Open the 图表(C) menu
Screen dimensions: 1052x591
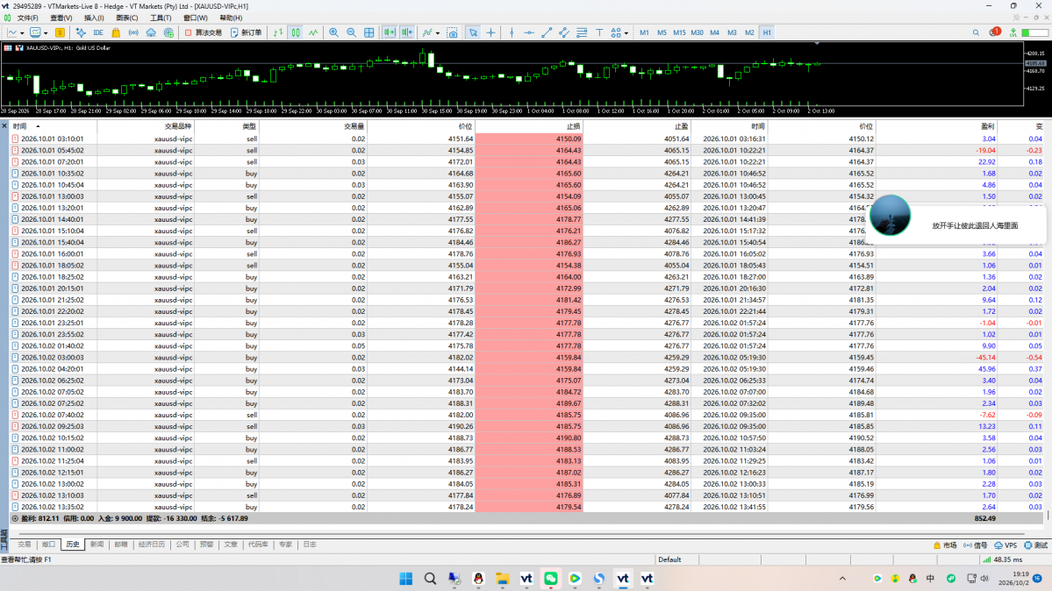tap(127, 18)
